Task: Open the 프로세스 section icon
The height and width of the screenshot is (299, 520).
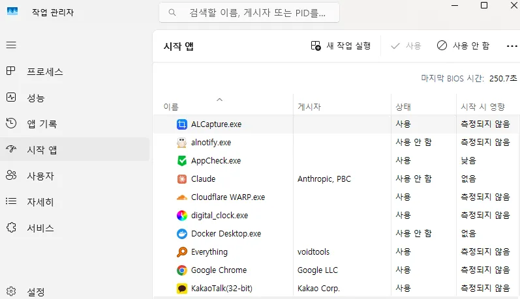Action: [x=11, y=71]
